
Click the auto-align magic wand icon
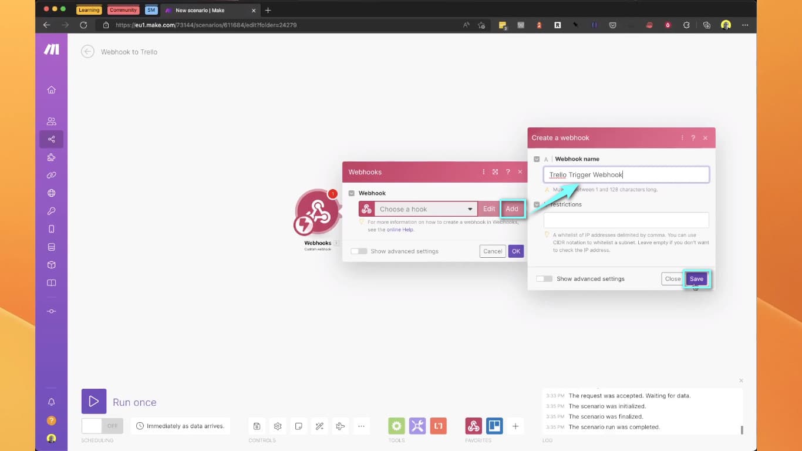coord(319,426)
